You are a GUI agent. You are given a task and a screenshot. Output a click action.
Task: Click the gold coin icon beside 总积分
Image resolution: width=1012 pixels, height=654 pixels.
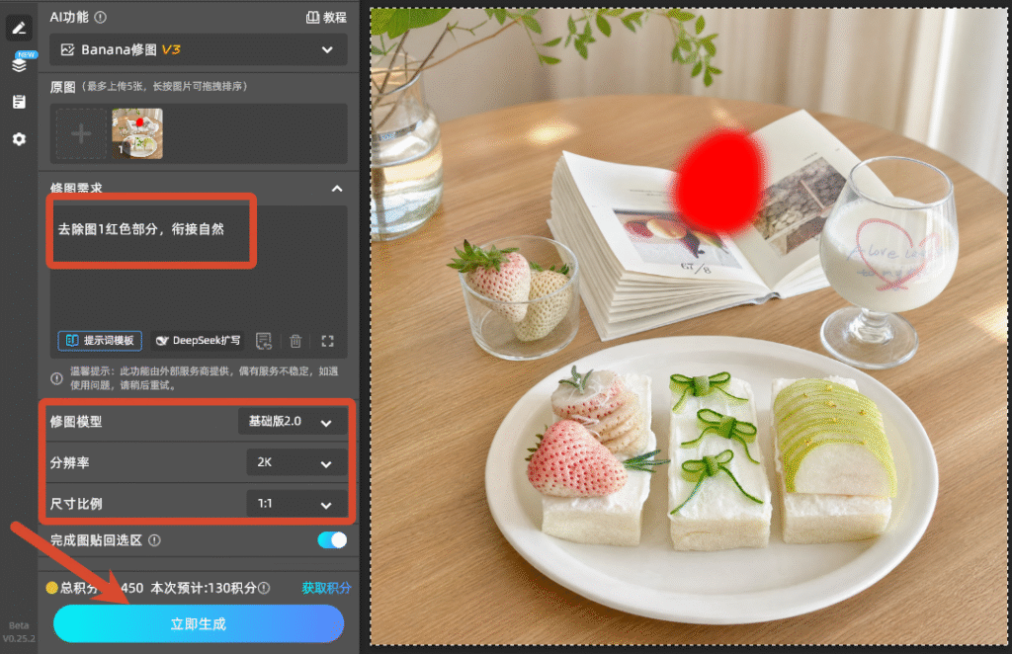[51, 588]
